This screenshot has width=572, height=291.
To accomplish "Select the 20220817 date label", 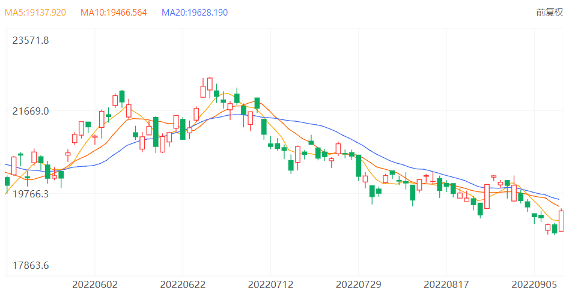I will click(446, 284).
